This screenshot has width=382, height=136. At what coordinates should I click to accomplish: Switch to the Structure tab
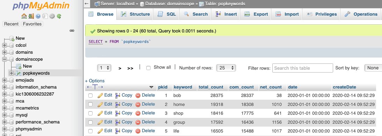(x=135, y=14)
